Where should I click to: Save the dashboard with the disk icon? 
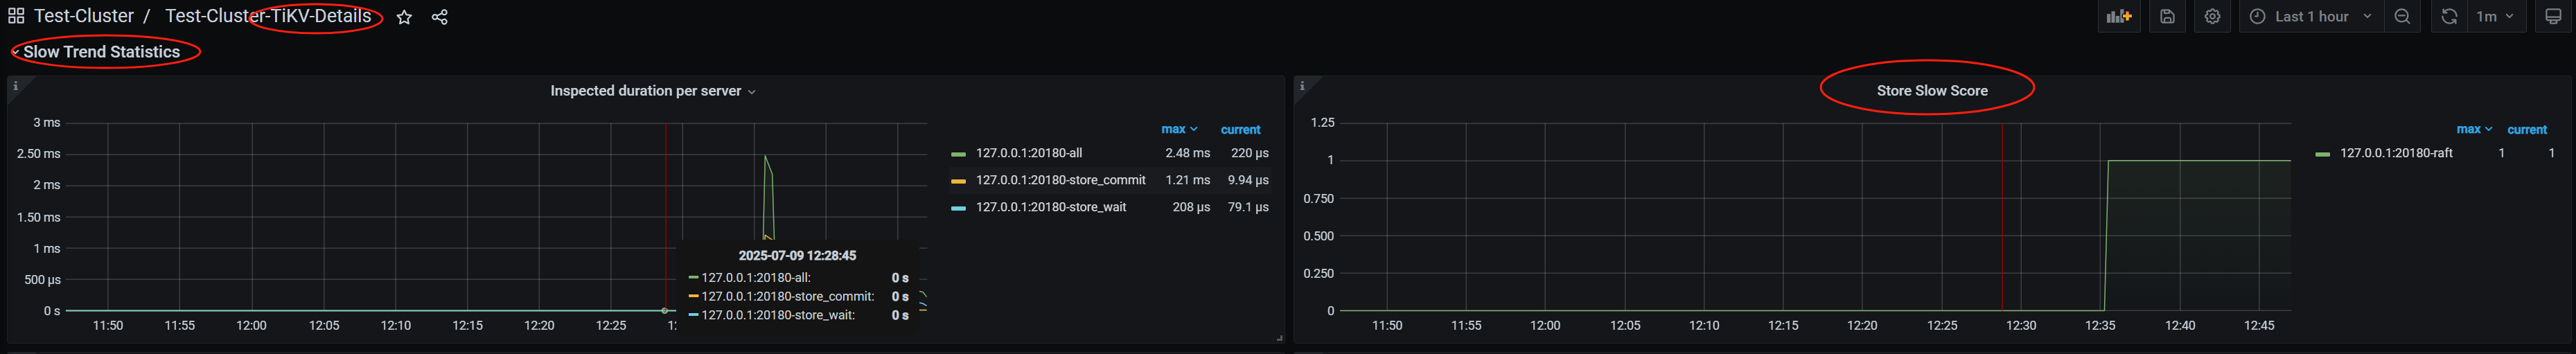click(2167, 17)
